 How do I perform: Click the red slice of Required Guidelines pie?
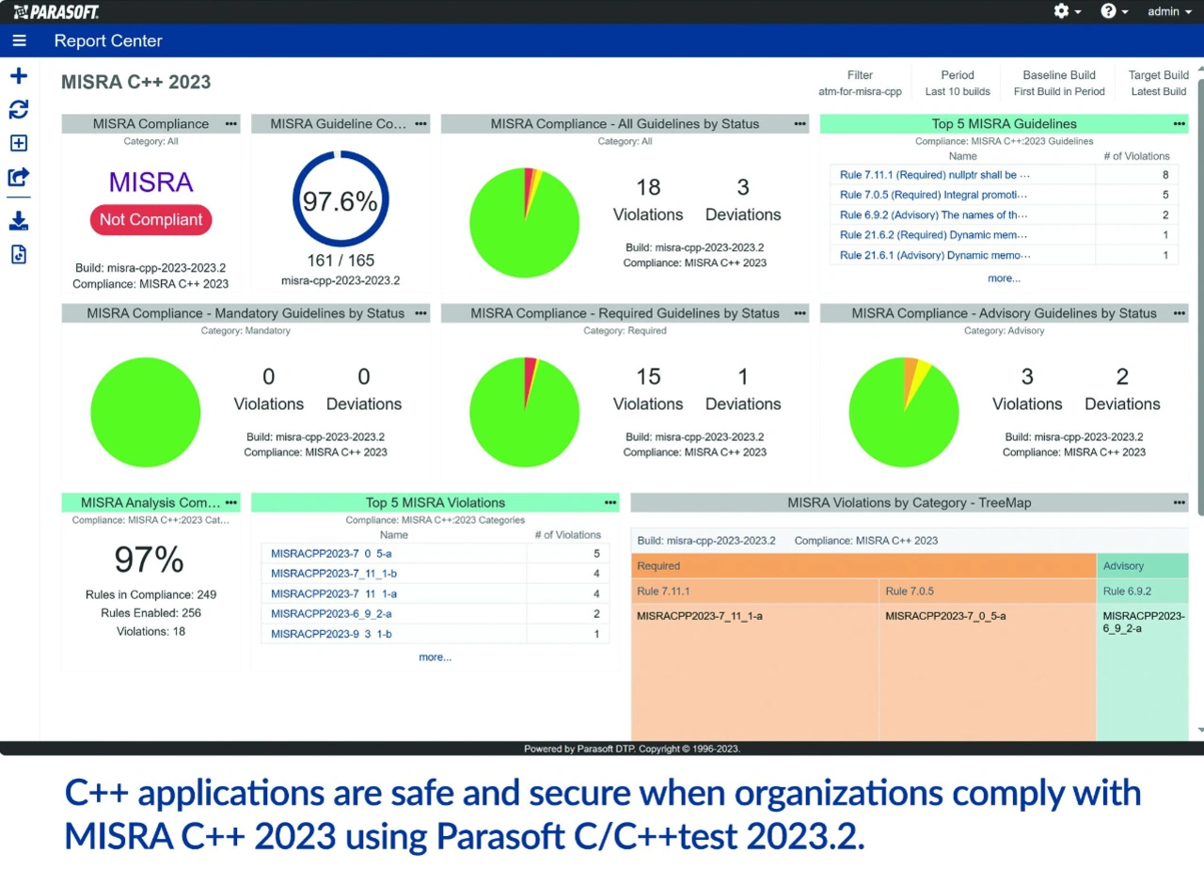pos(531,367)
